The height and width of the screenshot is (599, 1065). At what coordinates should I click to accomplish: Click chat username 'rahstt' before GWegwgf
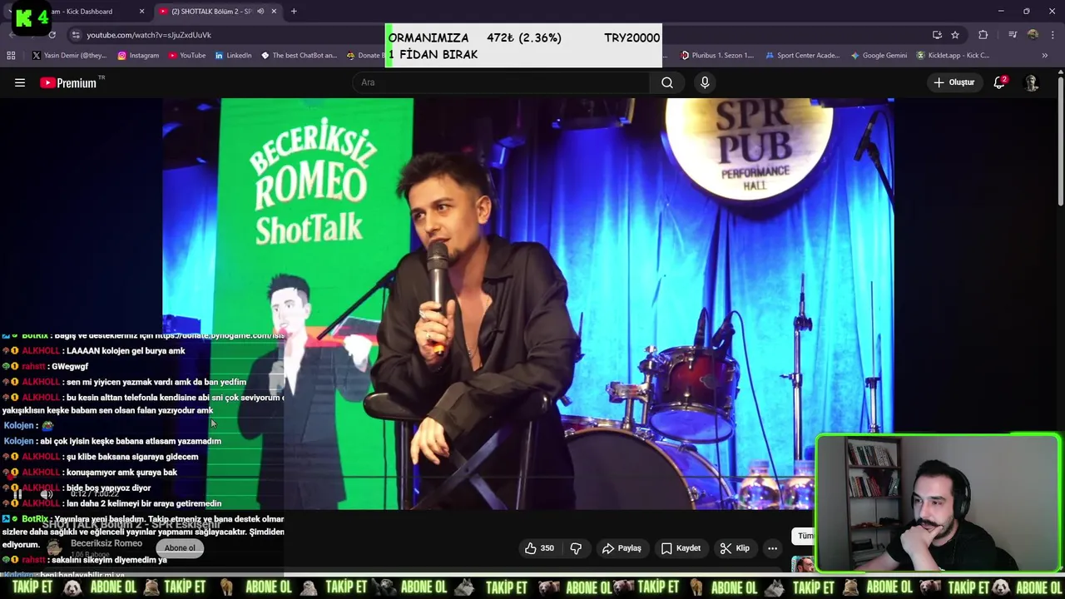point(33,366)
